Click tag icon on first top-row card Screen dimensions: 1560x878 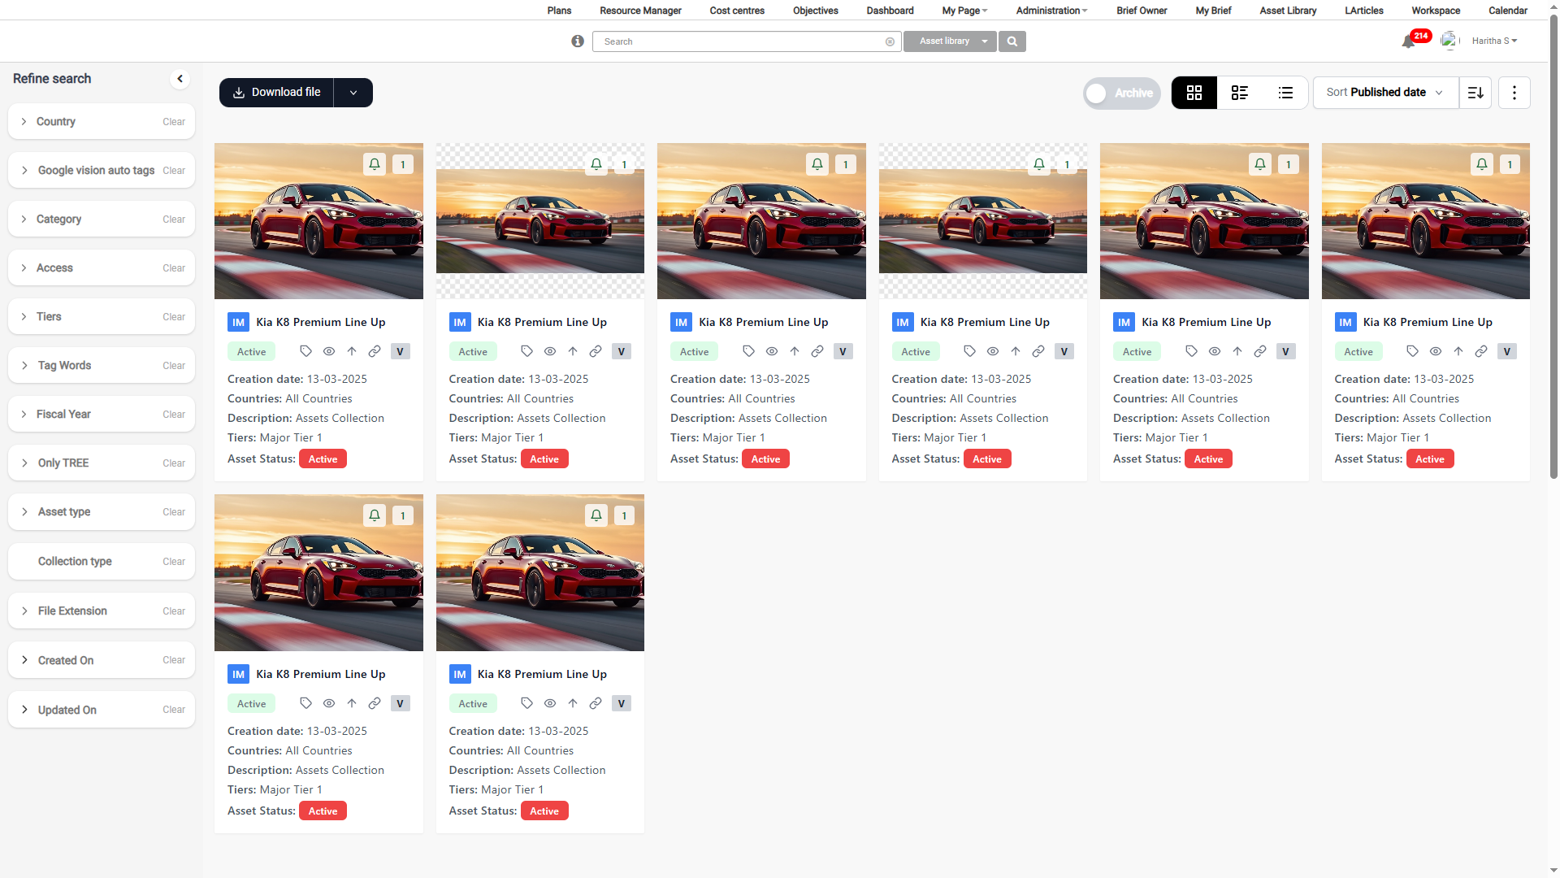point(306,351)
